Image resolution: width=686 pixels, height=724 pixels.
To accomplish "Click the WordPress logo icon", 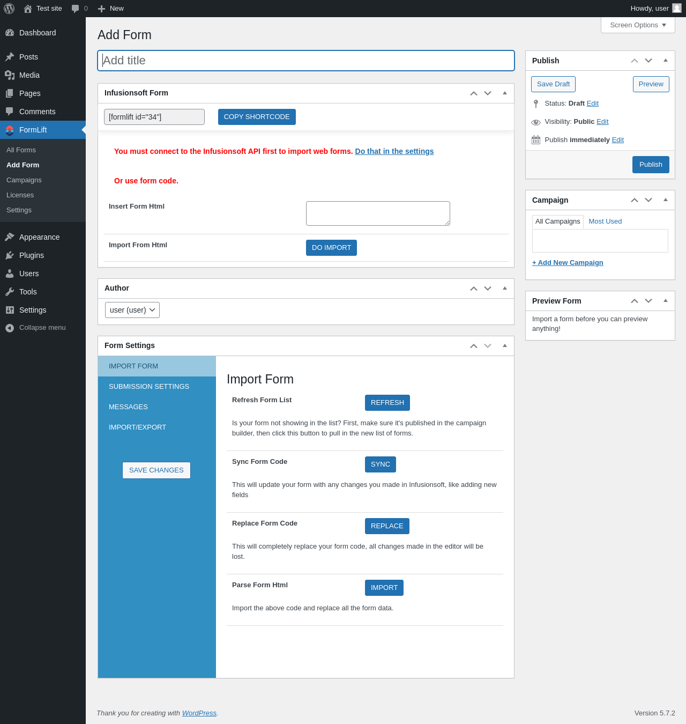I will point(9,9).
